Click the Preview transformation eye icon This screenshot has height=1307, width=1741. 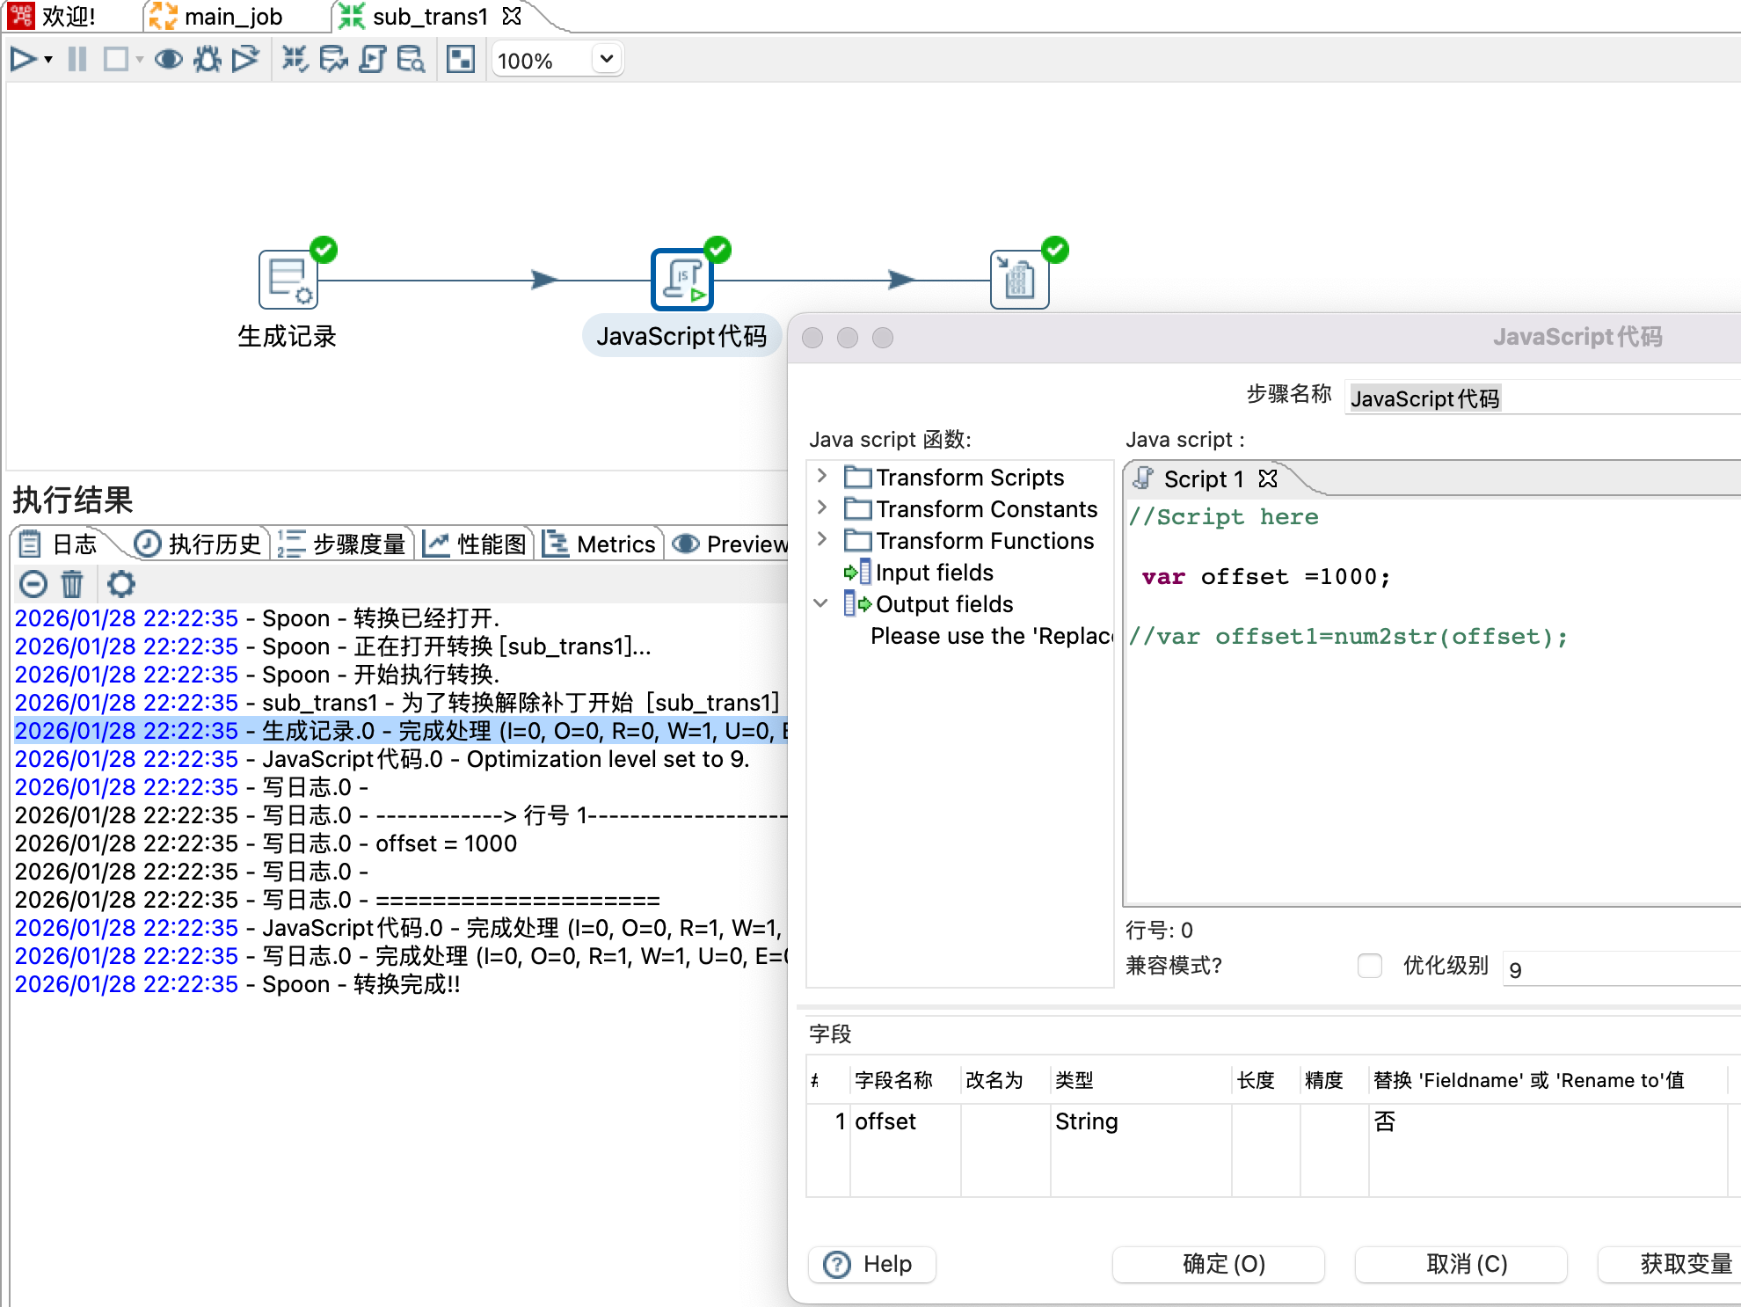(x=168, y=60)
